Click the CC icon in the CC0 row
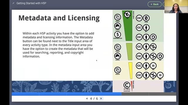Viewport: 188px width, 105px height. tap(139, 18)
